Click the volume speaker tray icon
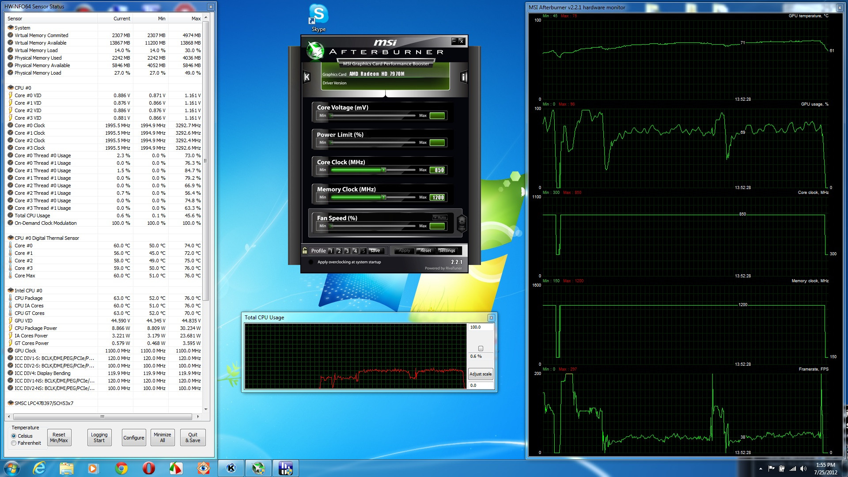This screenshot has height=477, width=848. (x=803, y=469)
